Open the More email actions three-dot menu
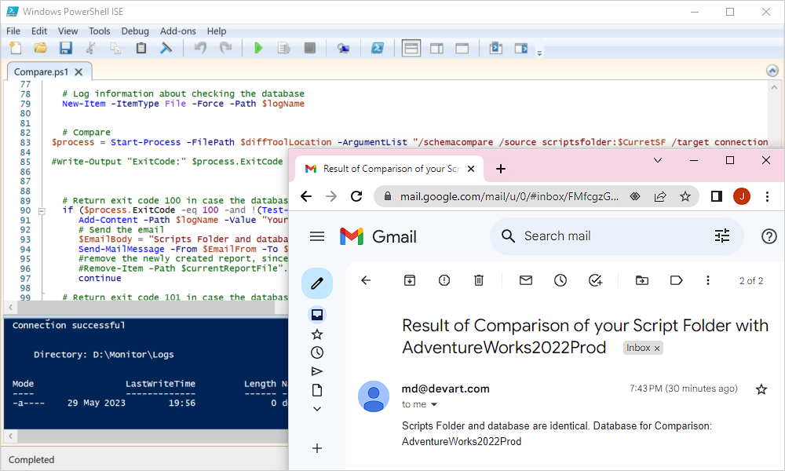785x471 pixels. (708, 280)
